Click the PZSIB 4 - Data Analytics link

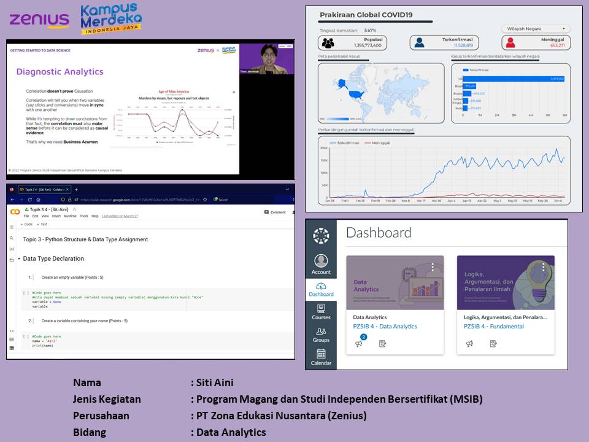[x=385, y=326]
